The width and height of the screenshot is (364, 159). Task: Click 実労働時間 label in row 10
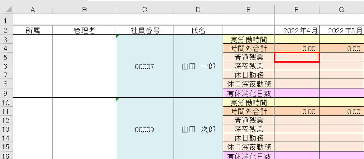pyautogui.click(x=248, y=102)
